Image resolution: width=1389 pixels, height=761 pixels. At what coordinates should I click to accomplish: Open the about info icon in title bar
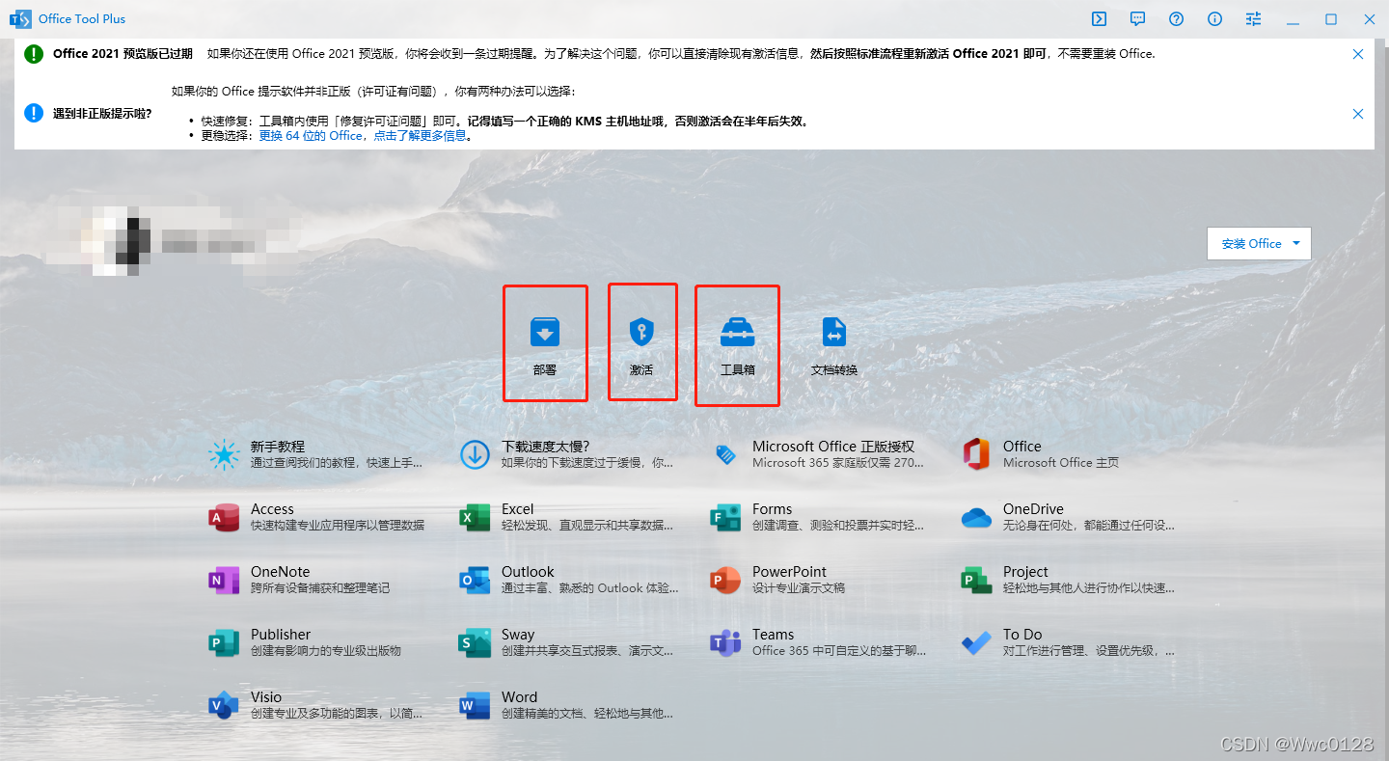click(x=1214, y=18)
